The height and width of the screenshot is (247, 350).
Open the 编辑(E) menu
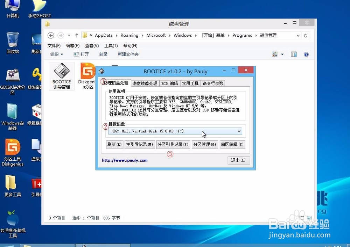[73, 46]
